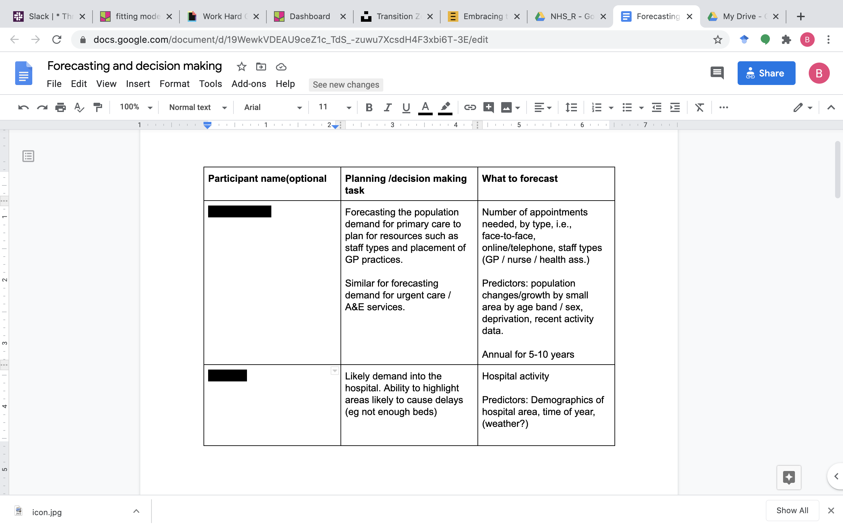Open the Format menu
The width and height of the screenshot is (843, 527).
pos(175,84)
